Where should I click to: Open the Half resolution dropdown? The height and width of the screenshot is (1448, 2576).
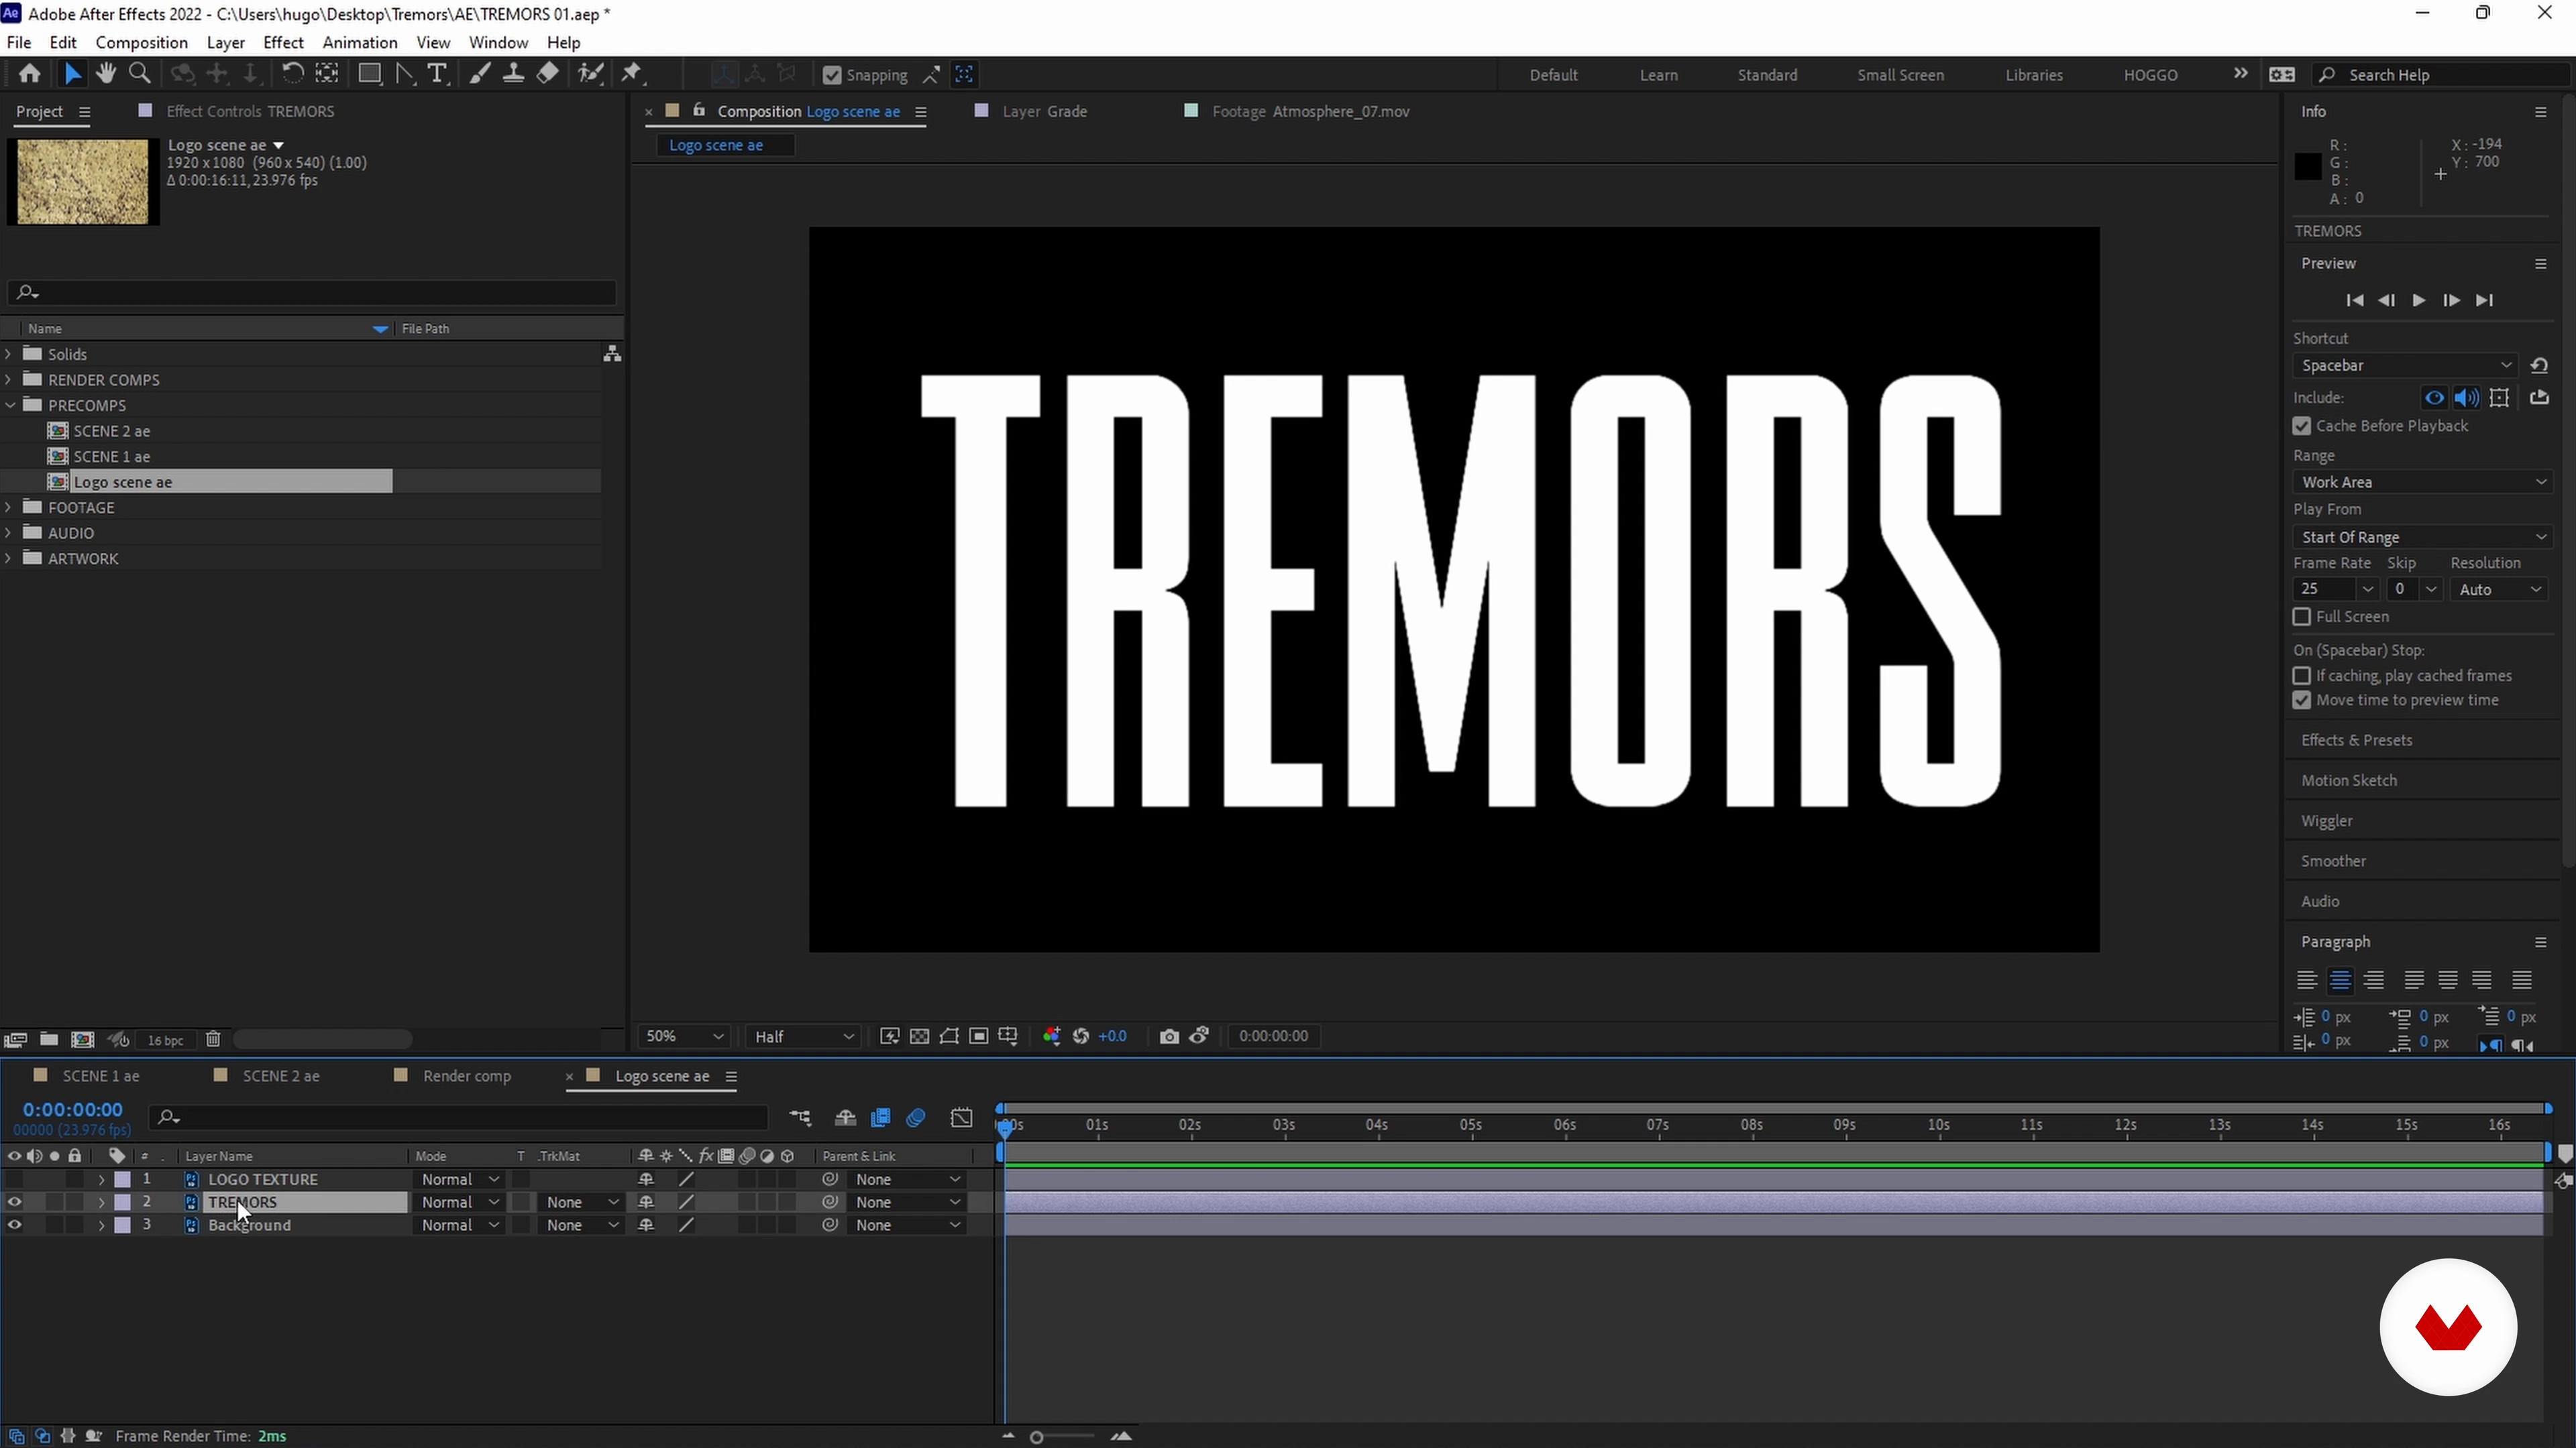tap(804, 1036)
